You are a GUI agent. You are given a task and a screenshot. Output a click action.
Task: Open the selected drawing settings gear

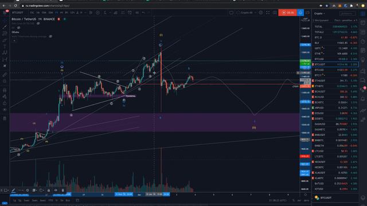point(28,191)
